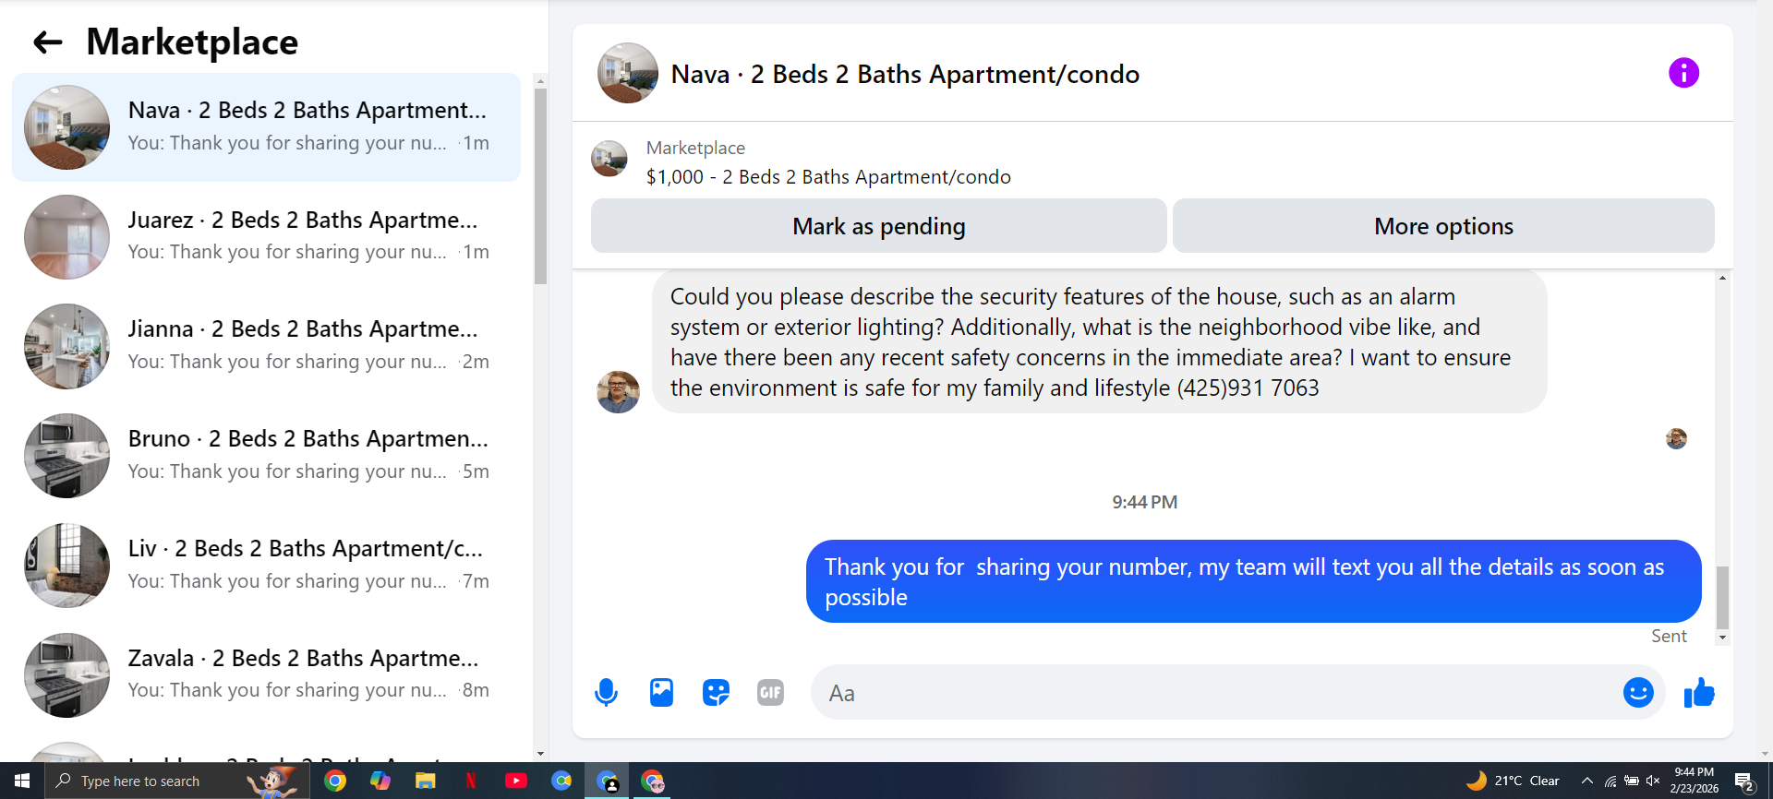1773x799 pixels.
Task: Open the Zavala conversation
Action: click(x=266, y=674)
